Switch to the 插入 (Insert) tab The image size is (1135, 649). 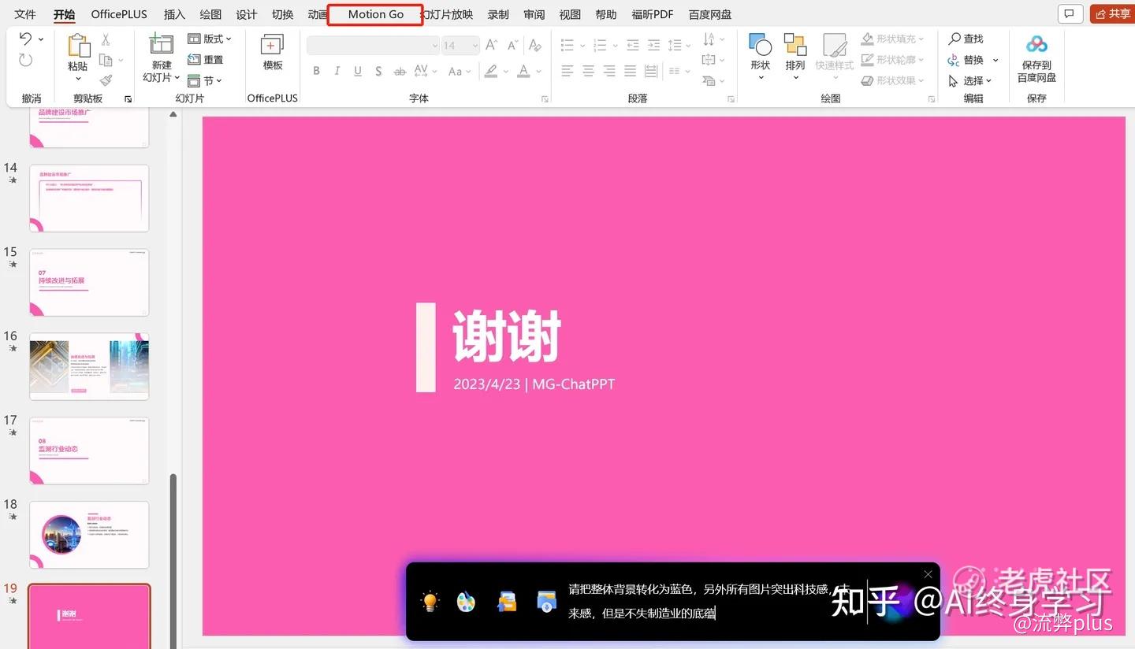pos(174,14)
